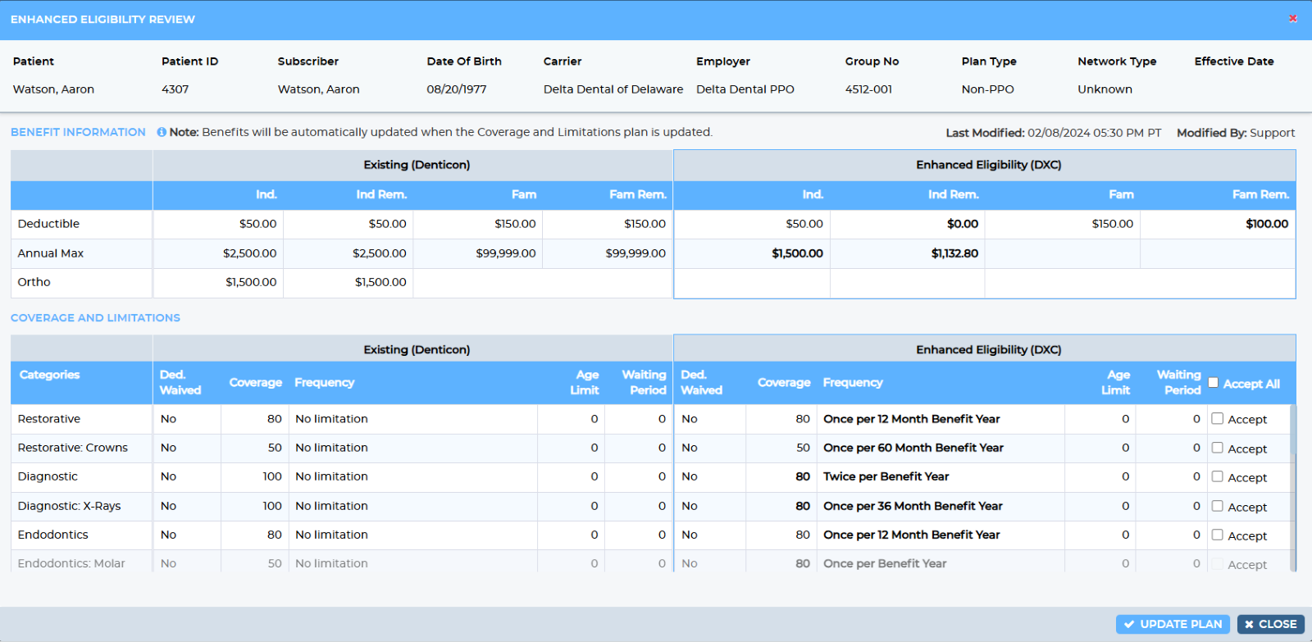This screenshot has height=642, width=1312.
Task: Check Accept for the Restorative row
Action: [x=1218, y=419]
